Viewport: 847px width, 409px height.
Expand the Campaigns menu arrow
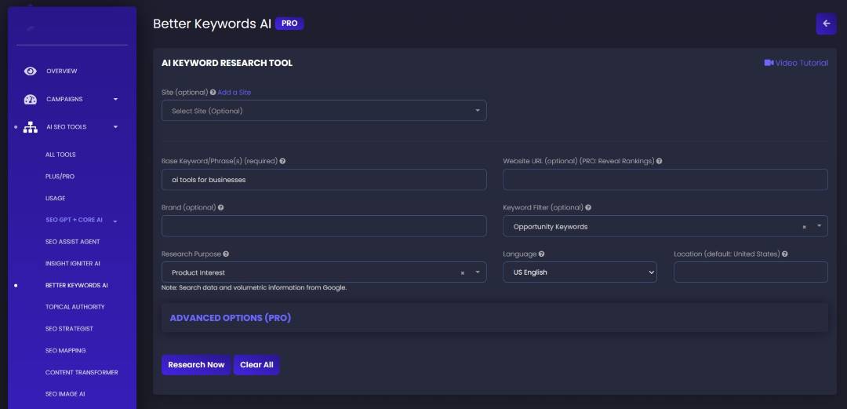coord(115,99)
